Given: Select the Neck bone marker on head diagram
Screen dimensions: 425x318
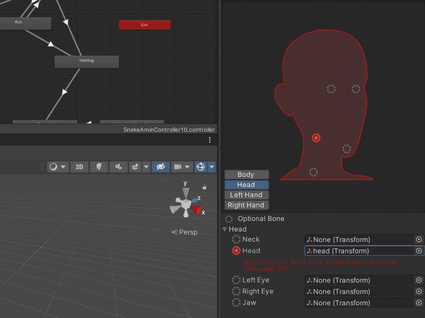Looking at the screenshot, I should point(313,172).
